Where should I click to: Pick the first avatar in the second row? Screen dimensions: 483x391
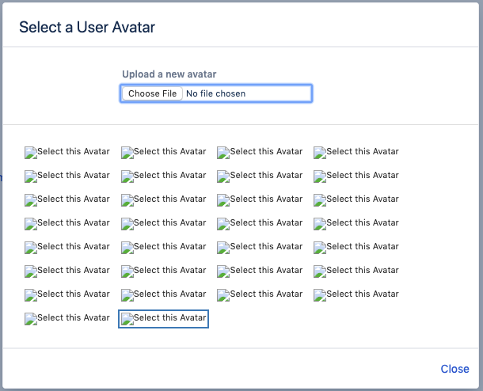coord(67,177)
